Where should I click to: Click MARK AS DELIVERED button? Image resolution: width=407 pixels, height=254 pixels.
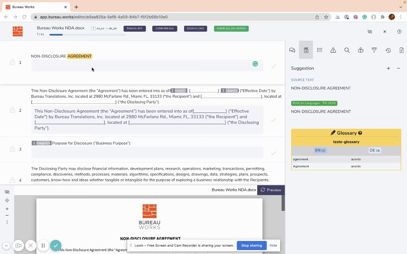click(x=231, y=29)
